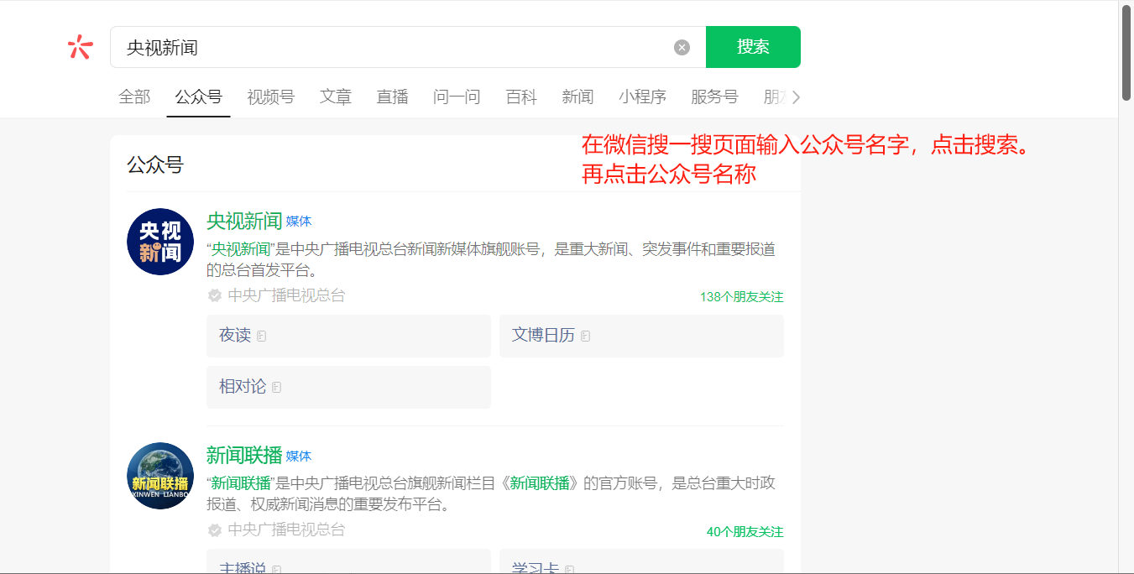Open the 新闻联播 official account title link
Screen dimensions: 1134x574
(244, 456)
